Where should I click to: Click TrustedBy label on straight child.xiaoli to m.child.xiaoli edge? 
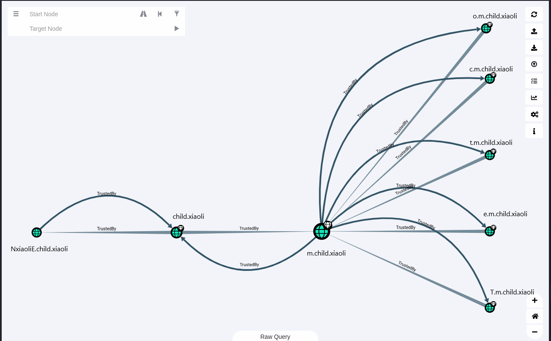click(249, 228)
